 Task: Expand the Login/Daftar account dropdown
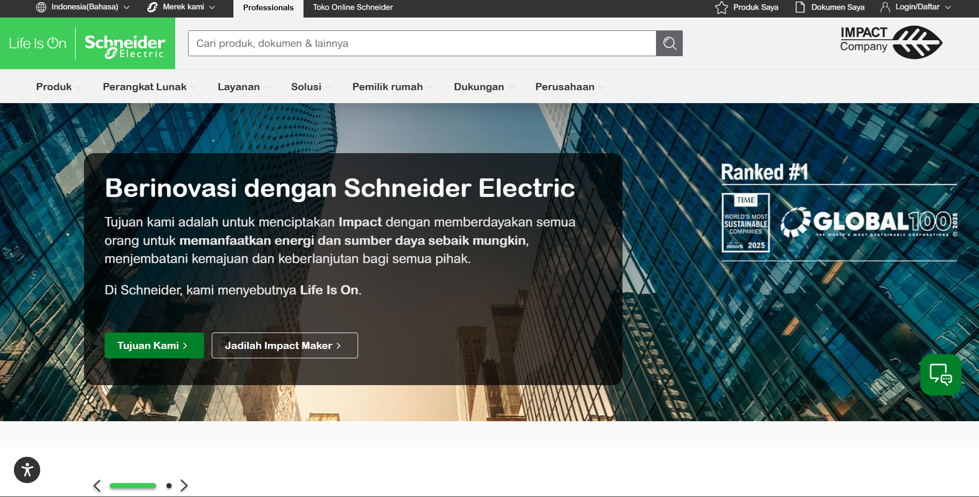[x=916, y=7]
